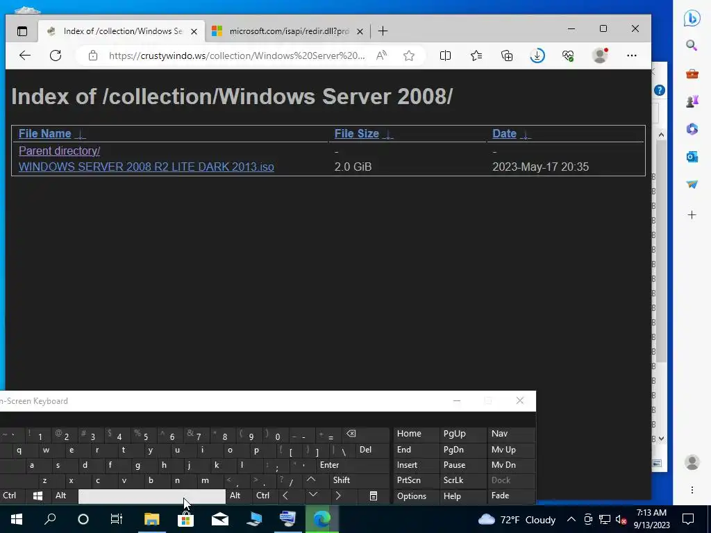Open Browser essentials heart icon
The height and width of the screenshot is (533, 711).
tap(568, 56)
